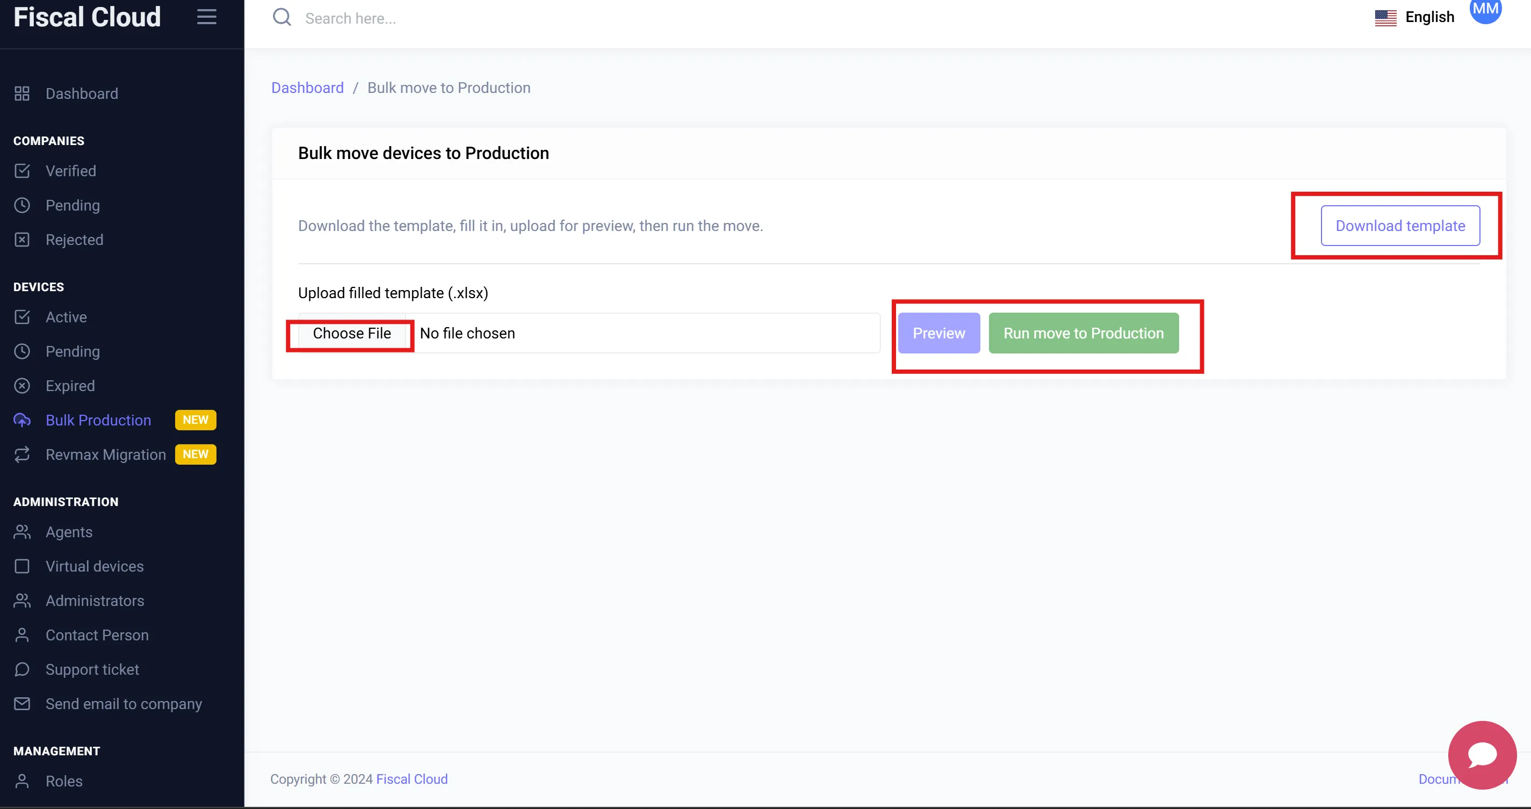
Task: Open Agents administration page
Action: pyautogui.click(x=69, y=532)
